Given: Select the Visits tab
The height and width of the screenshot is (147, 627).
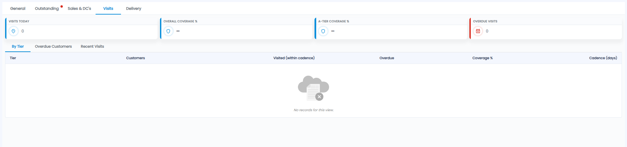Looking at the screenshot, I should (108, 8).
